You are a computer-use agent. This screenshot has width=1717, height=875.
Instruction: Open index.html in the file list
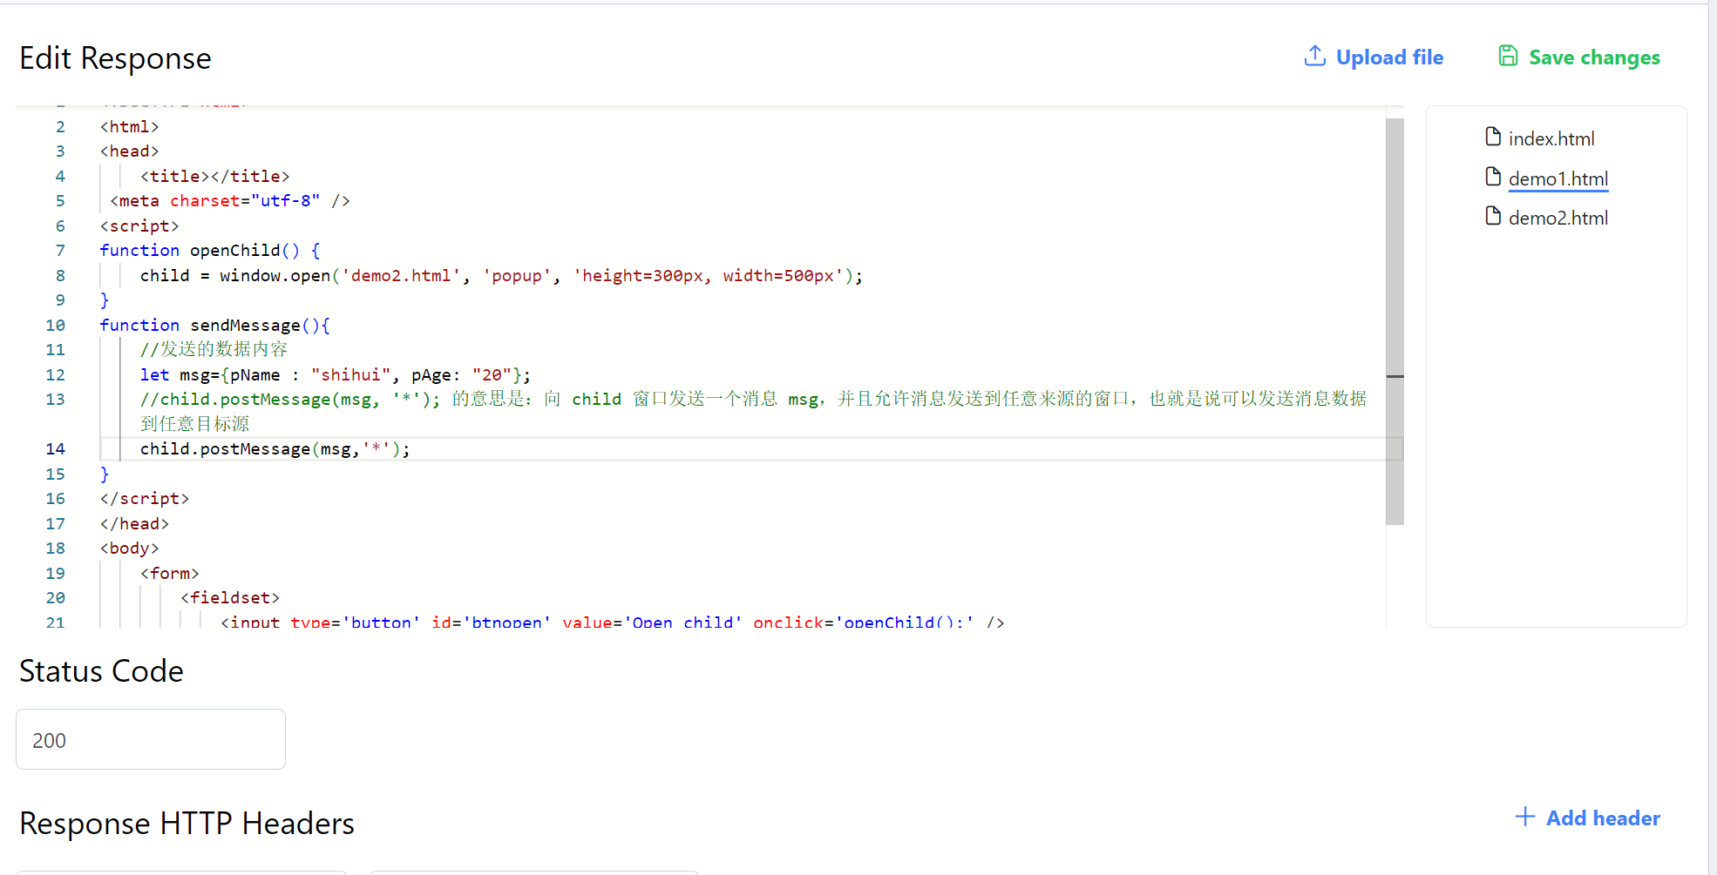pos(1551,138)
